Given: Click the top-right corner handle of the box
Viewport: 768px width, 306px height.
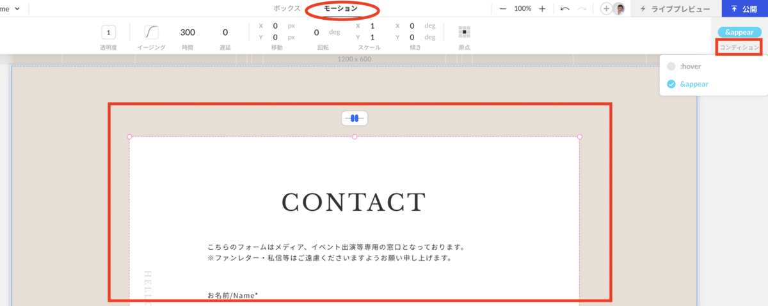Looking at the screenshot, I should (x=580, y=137).
